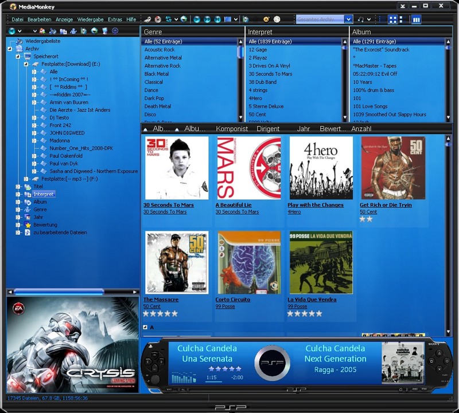Switch to album art with details view
The image size is (459, 413).
pos(402,19)
